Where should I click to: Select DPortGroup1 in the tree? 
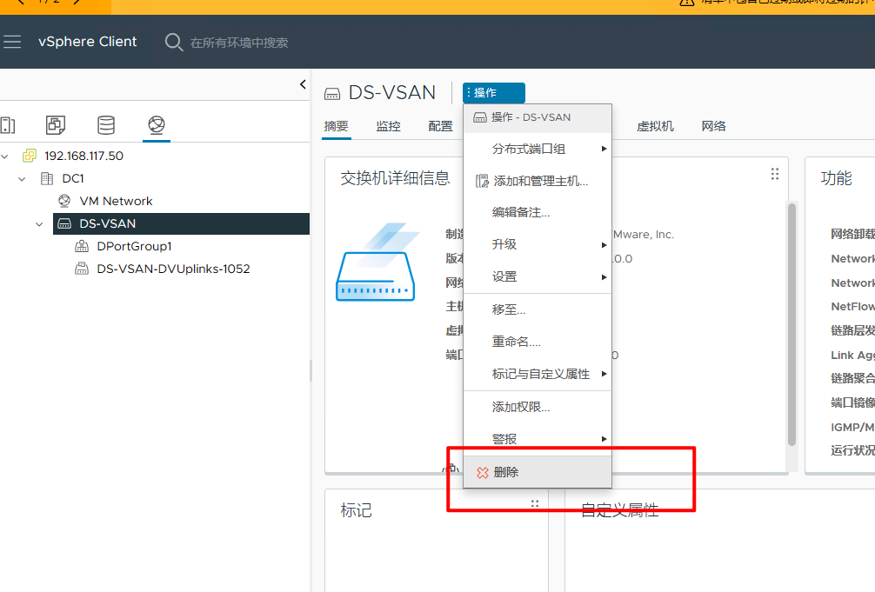[x=134, y=246]
